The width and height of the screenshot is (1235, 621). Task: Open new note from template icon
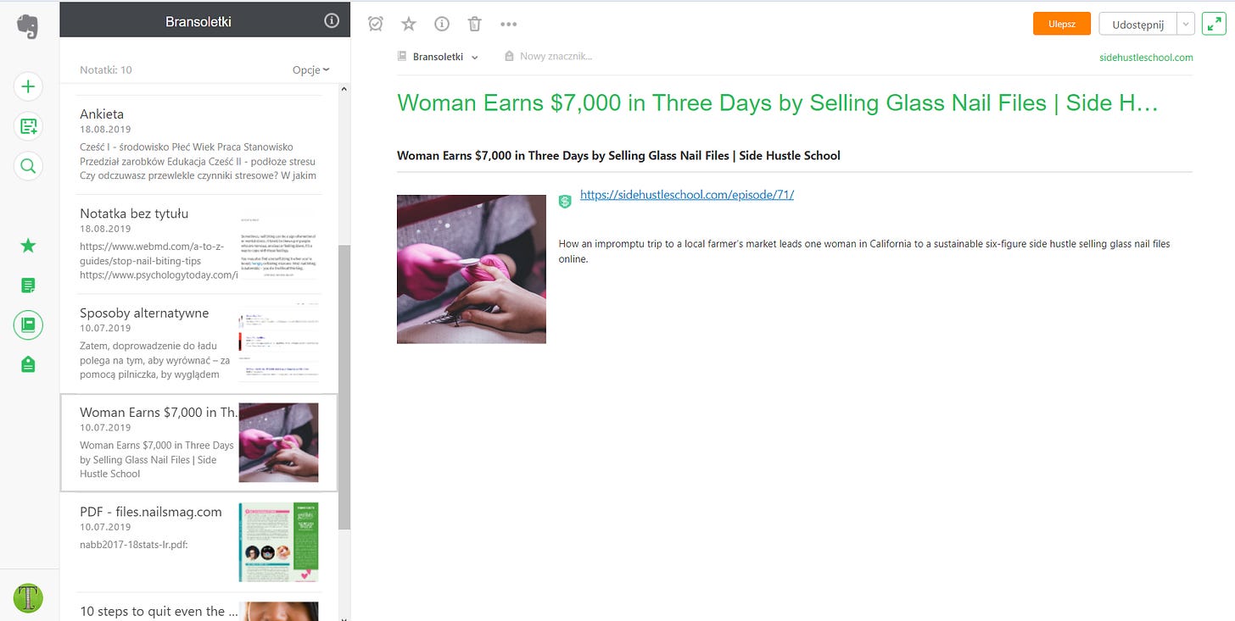(x=28, y=126)
